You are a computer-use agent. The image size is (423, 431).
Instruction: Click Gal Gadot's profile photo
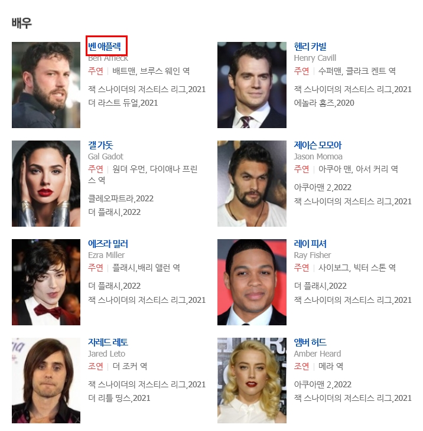click(46, 184)
